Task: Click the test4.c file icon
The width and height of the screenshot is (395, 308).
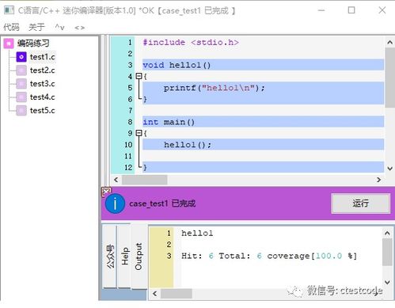Action: tap(21, 97)
